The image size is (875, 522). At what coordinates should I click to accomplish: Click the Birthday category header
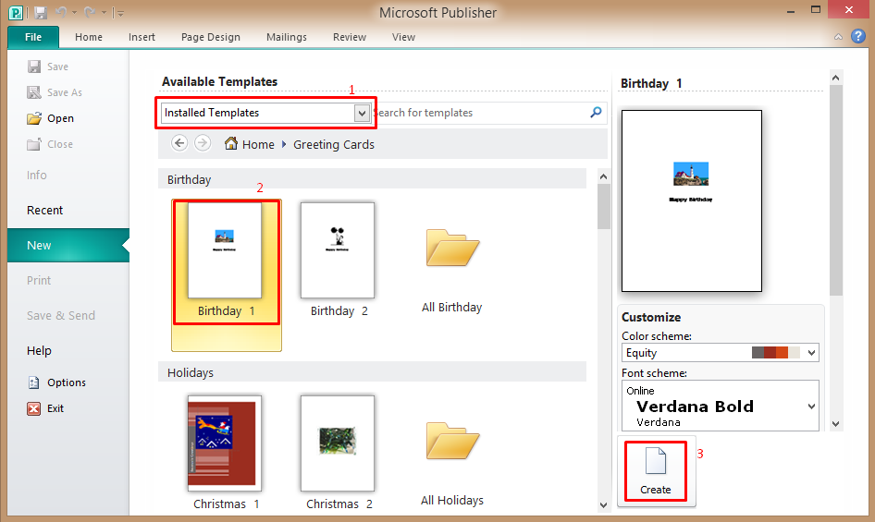point(372,179)
